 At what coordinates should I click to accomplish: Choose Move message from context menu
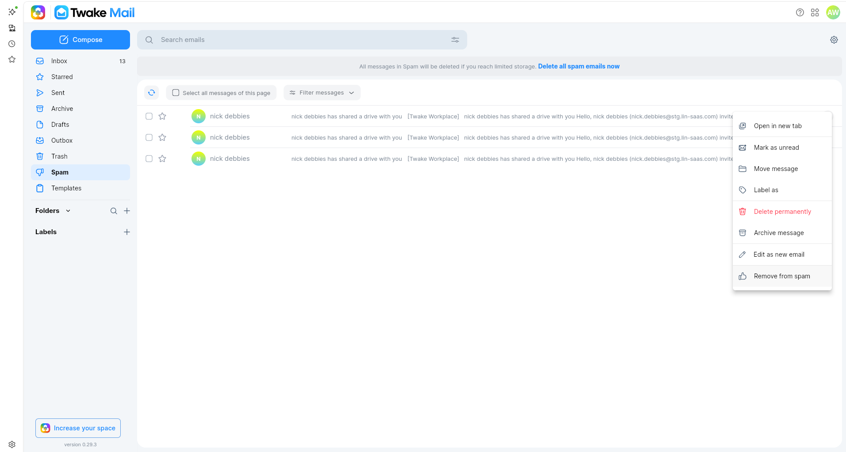(x=782, y=169)
